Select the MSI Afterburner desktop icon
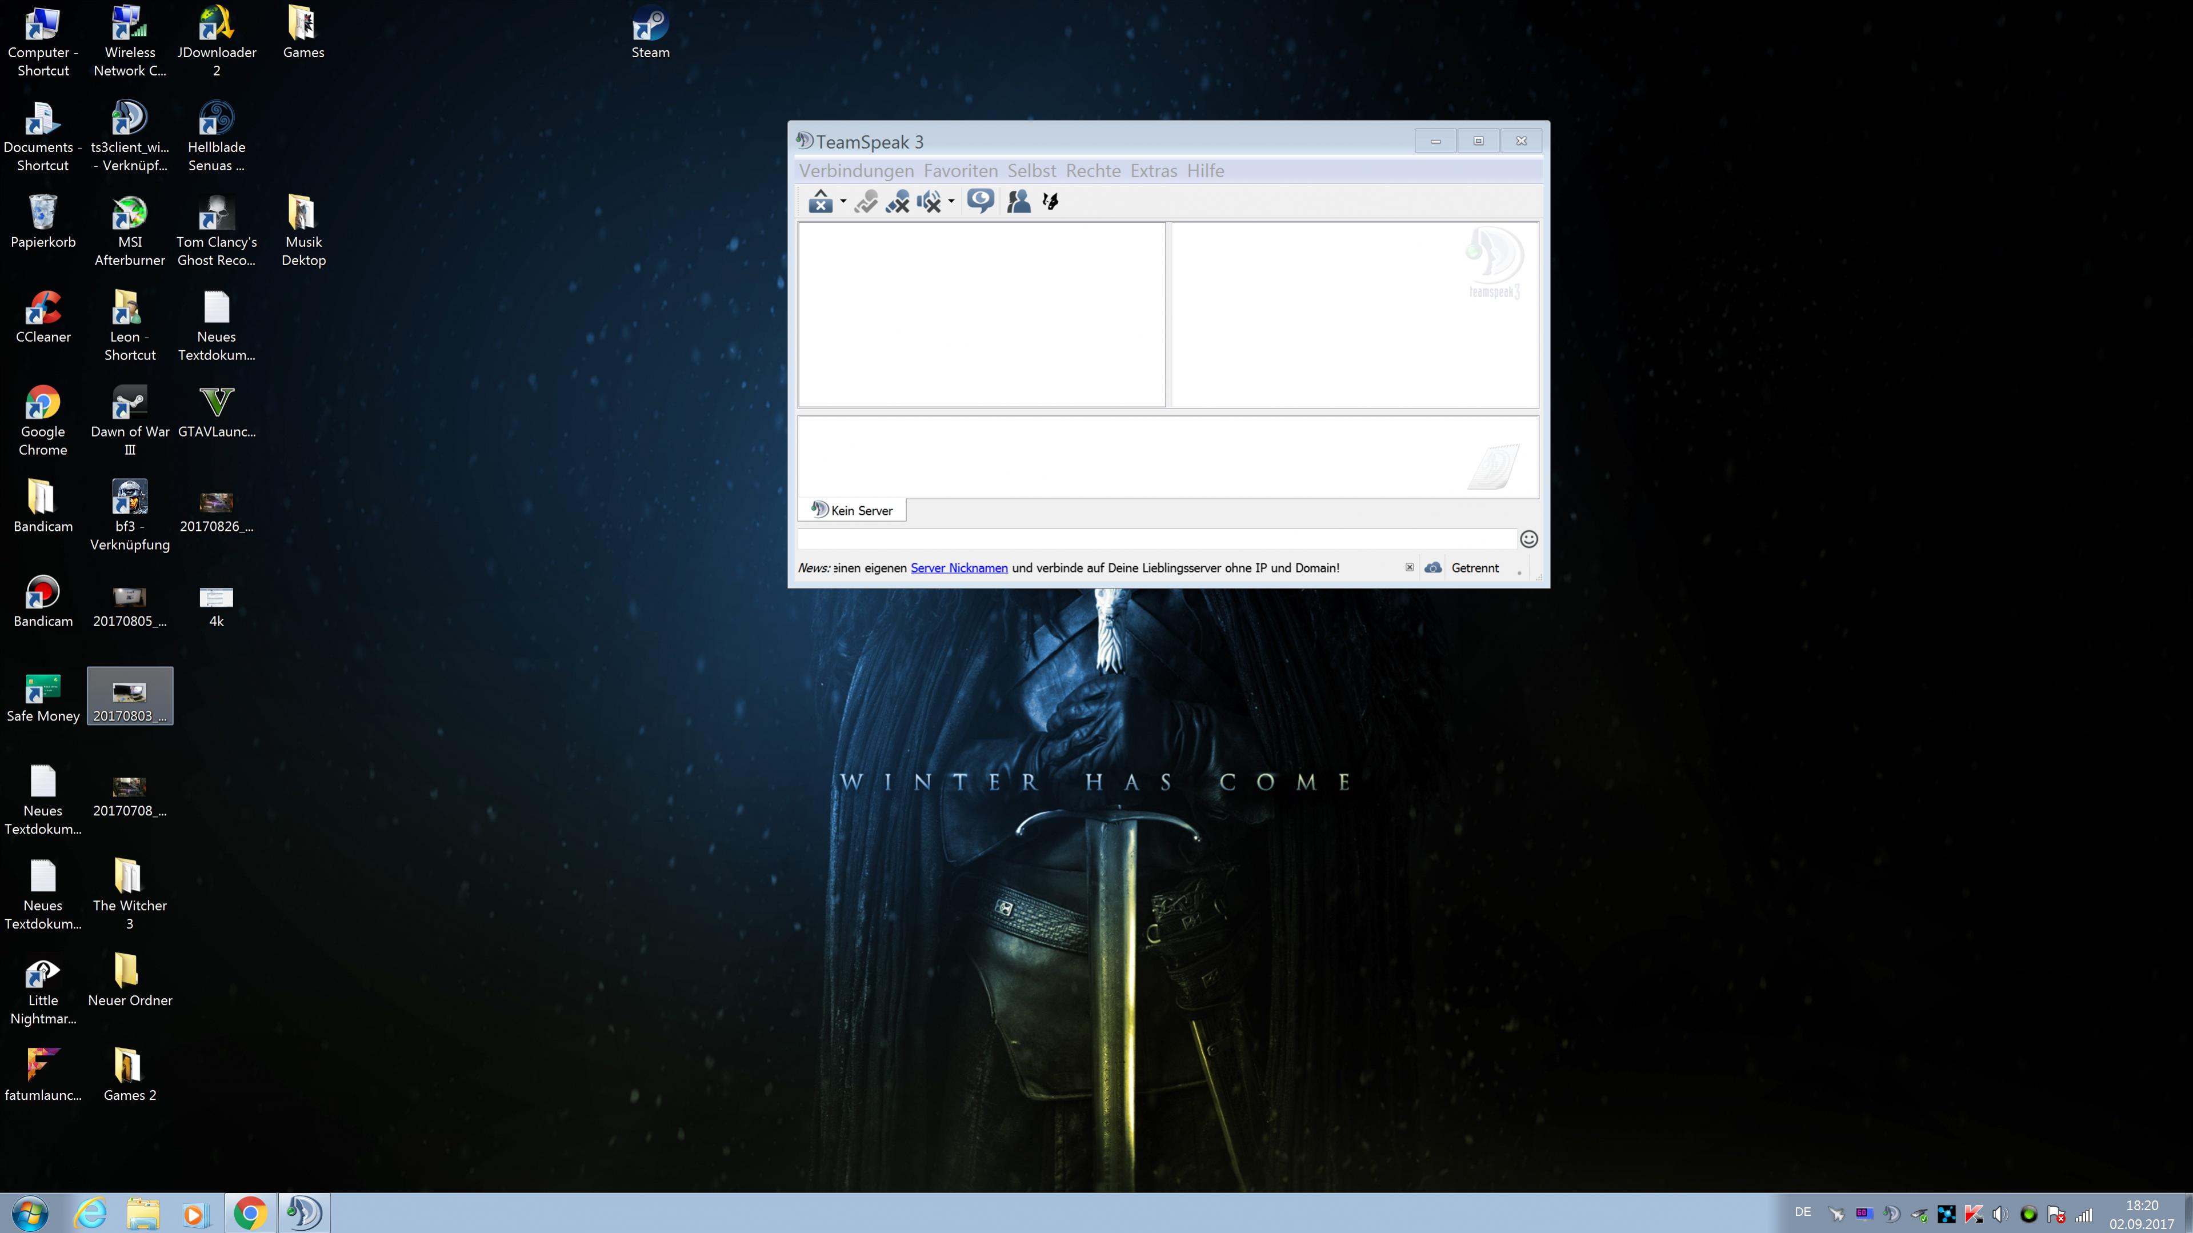Screen dimensions: 2193x1233 [129, 231]
